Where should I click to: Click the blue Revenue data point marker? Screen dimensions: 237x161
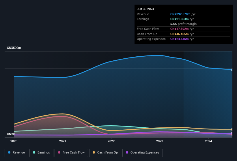(232, 70)
